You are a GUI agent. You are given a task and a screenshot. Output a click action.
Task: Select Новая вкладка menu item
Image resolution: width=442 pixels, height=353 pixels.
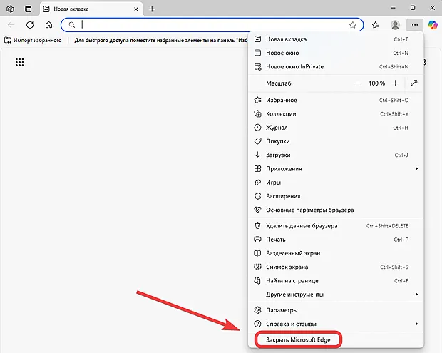click(336, 39)
